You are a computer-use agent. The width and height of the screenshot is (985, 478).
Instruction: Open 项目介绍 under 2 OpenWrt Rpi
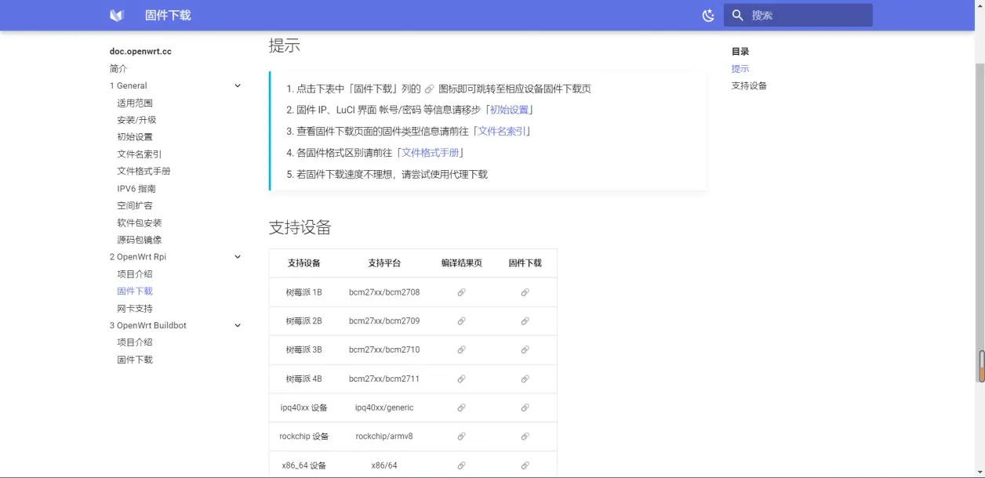point(135,274)
